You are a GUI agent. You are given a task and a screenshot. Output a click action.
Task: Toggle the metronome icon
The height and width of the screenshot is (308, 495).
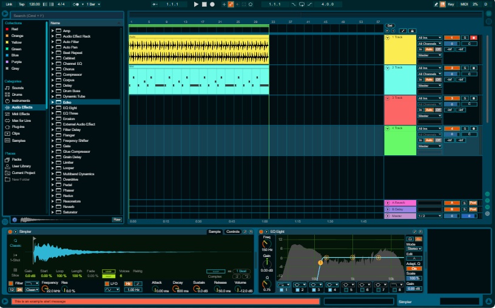pyautogui.click(x=76, y=4)
